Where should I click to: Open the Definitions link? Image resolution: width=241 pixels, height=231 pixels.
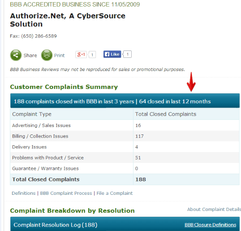24,193
